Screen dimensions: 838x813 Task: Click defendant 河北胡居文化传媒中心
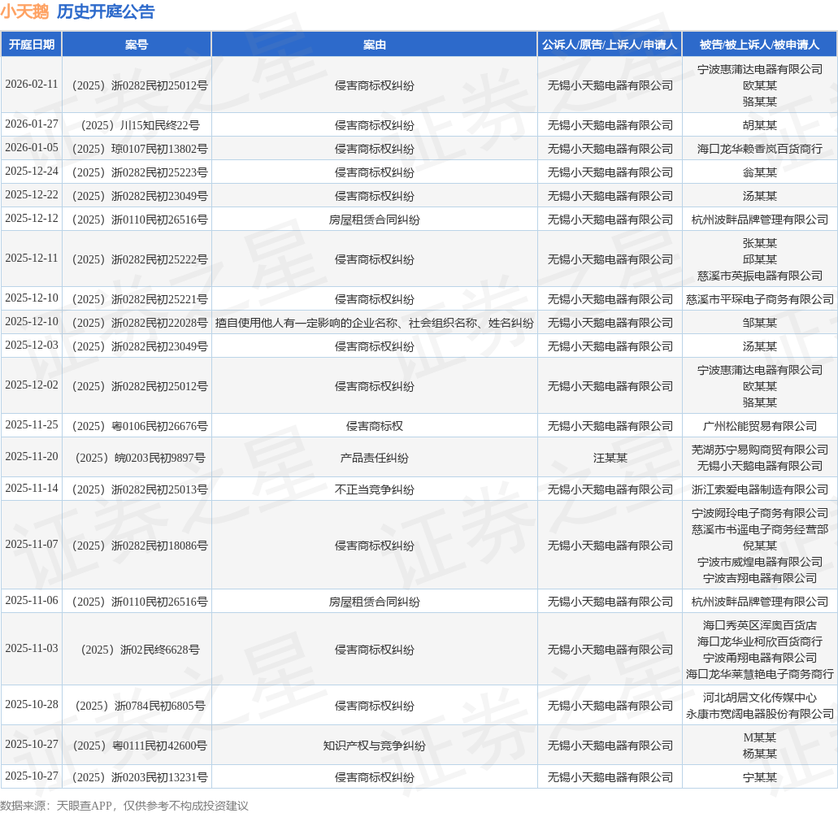click(759, 697)
